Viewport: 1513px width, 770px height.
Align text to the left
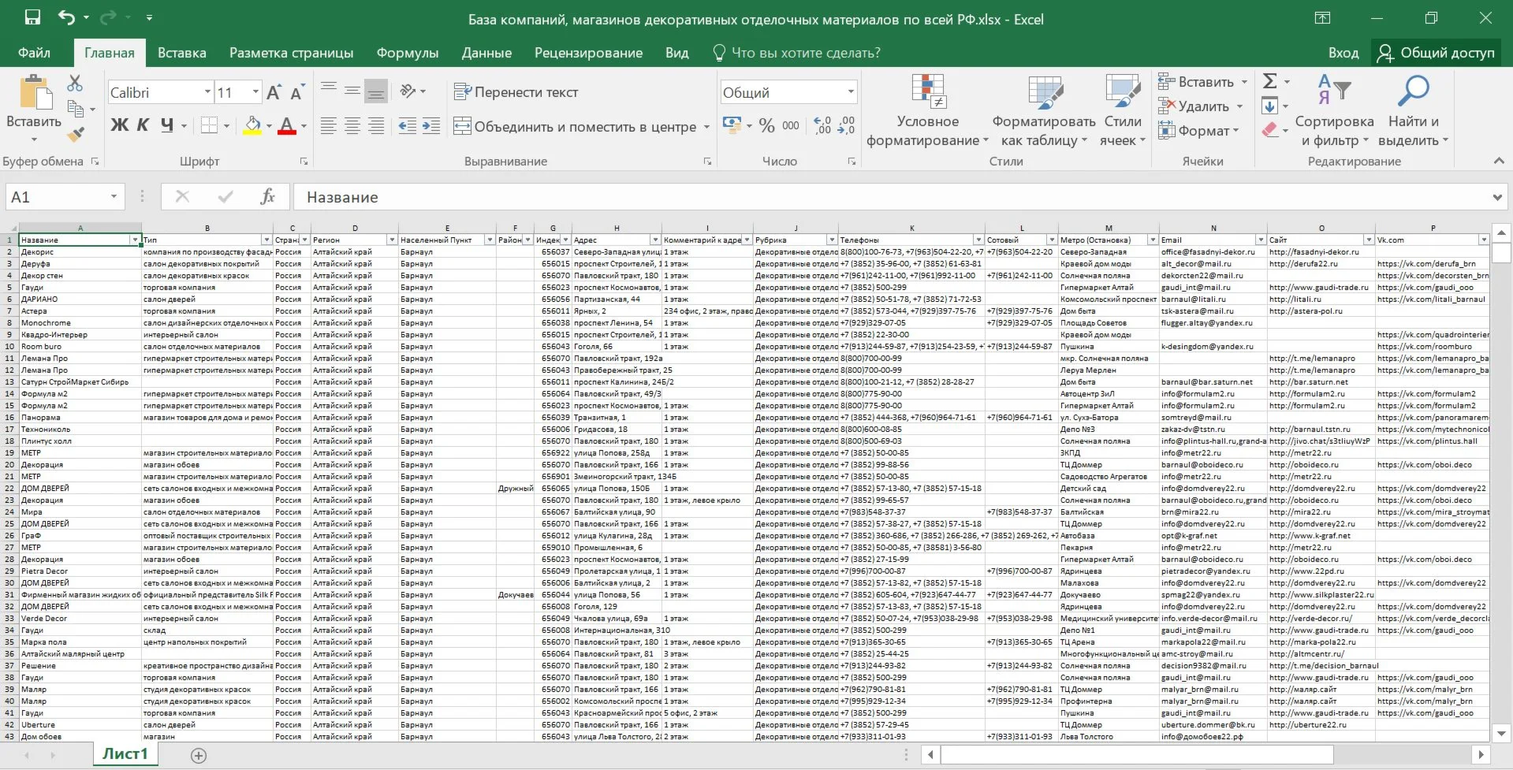(x=329, y=125)
